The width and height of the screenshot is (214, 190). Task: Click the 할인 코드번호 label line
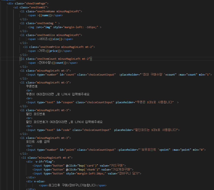pos(35,114)
